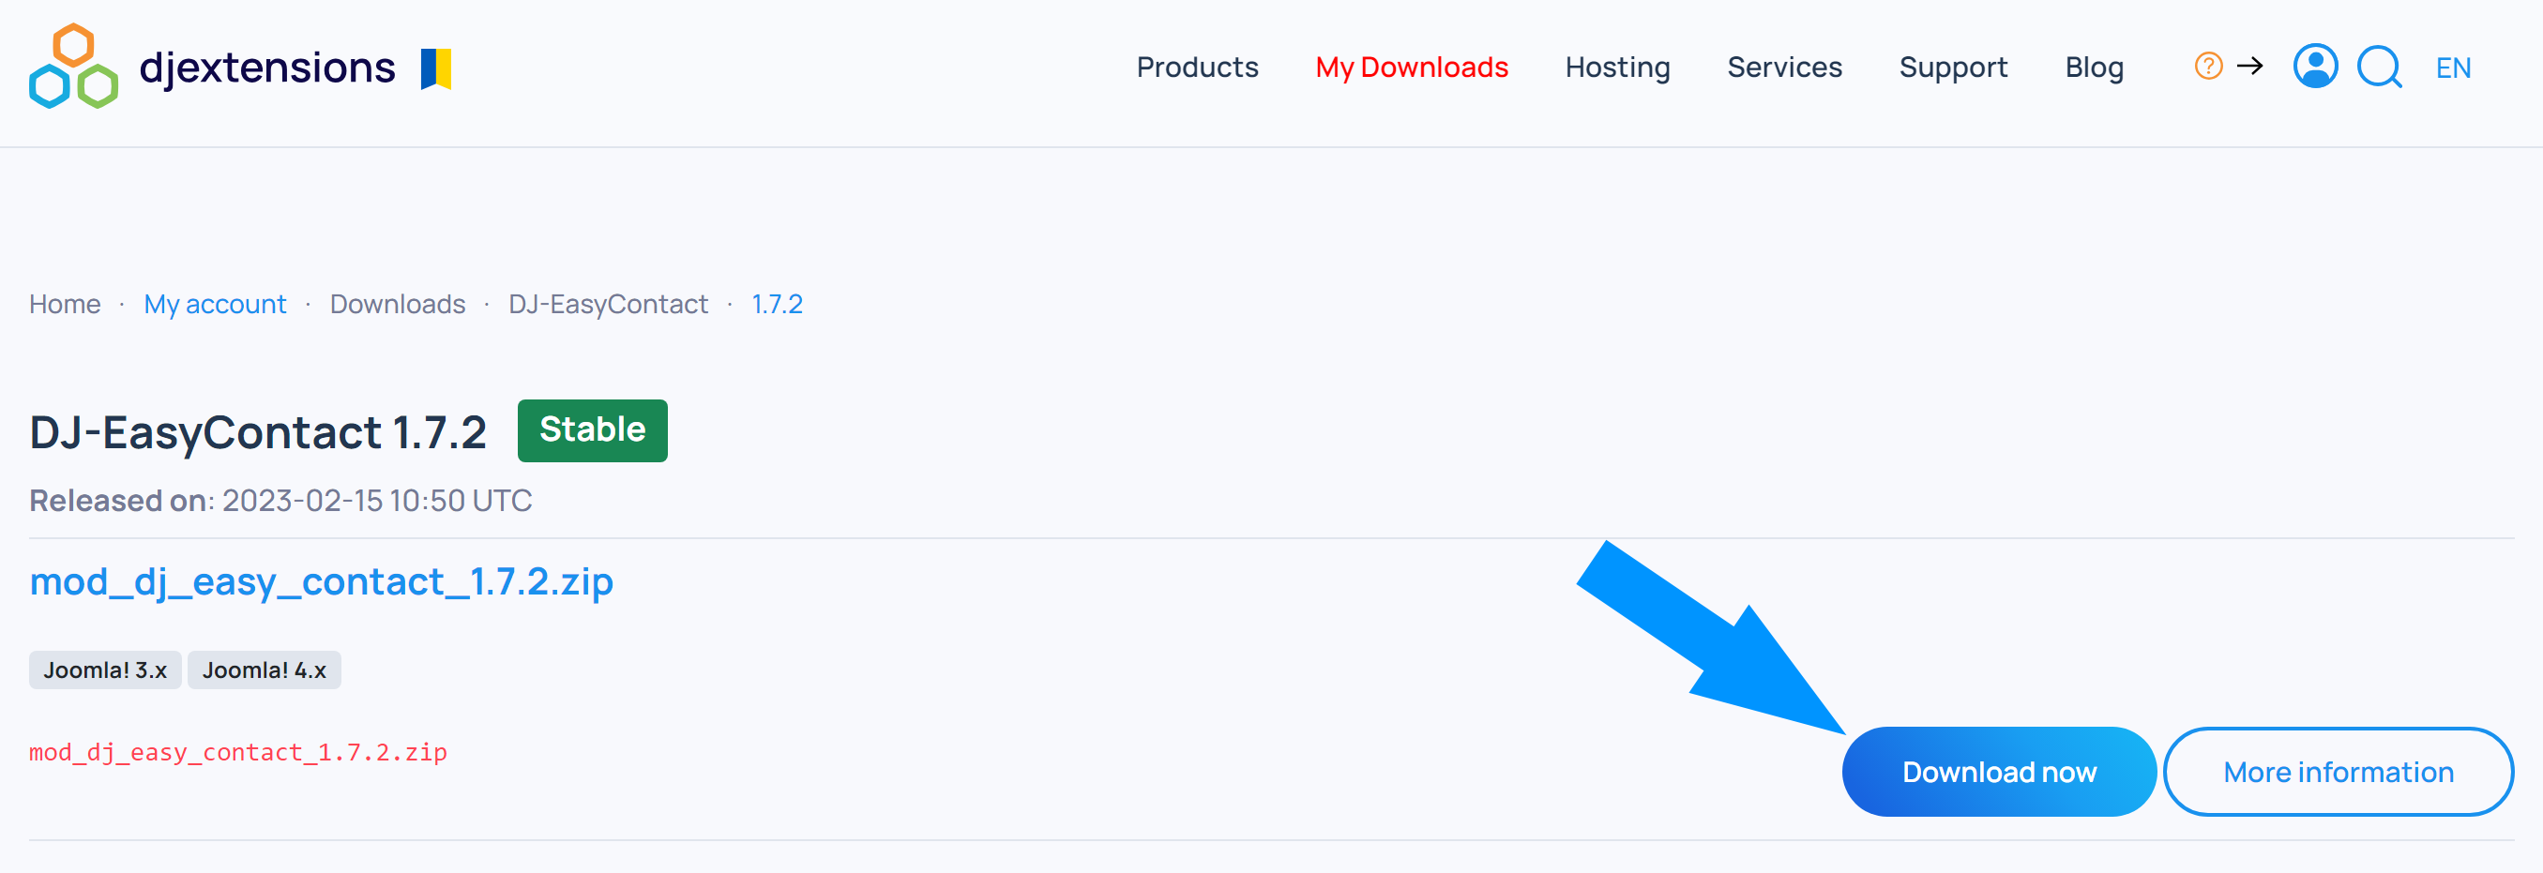Screen dimensions: 2543x873
Task: Click the More information button
Action: pos(2338,772)
